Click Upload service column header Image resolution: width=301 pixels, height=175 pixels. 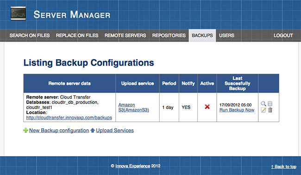point(138,83)
